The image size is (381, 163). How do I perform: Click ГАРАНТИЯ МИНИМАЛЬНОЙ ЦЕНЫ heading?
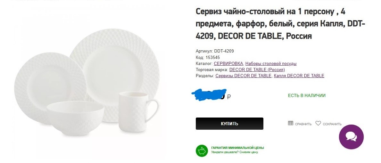tap(238, 148)
